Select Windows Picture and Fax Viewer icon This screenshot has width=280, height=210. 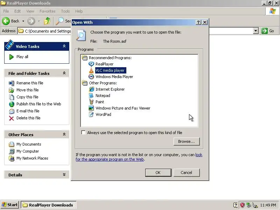[x=91, y=108]
